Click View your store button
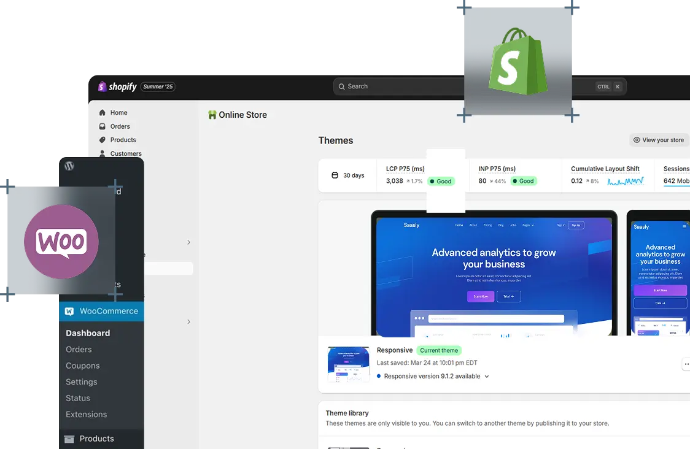Viewport: 690px width, 449px height. coord(658,140)
